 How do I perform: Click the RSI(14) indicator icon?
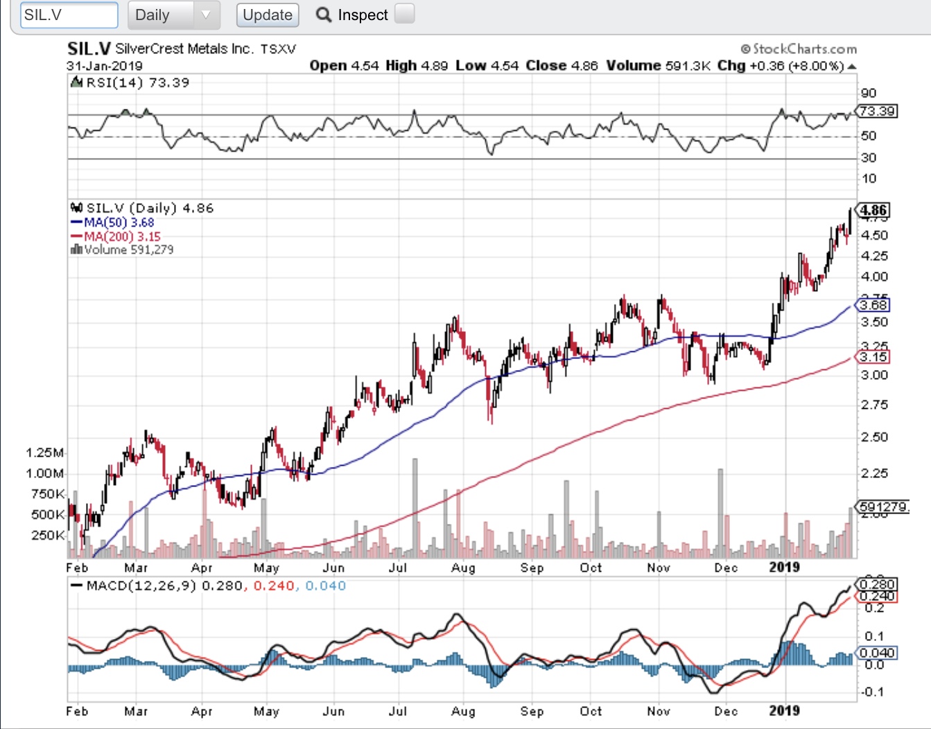pos(77,82)
